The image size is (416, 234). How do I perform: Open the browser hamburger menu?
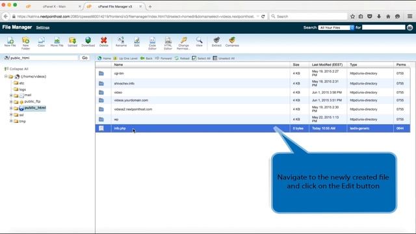(x=410, y=16)
